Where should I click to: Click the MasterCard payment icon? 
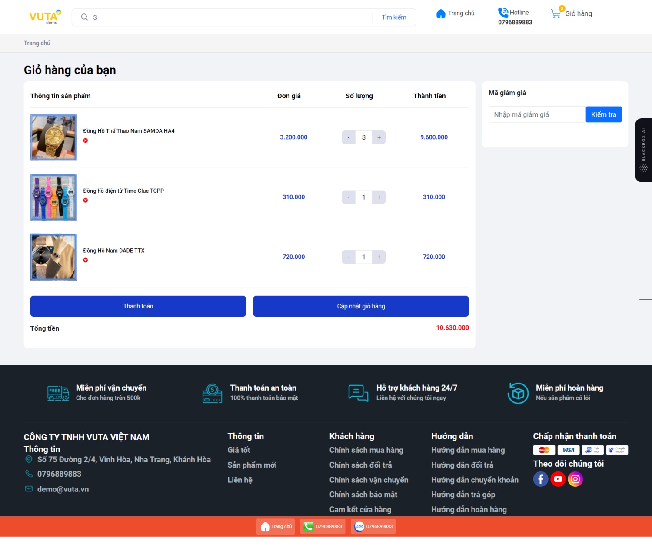544,450
